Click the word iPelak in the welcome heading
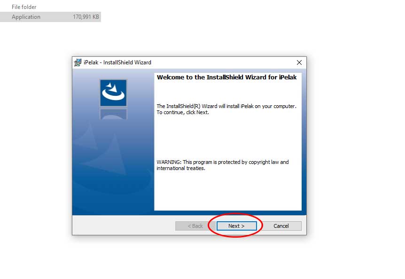 pos(288,77)
